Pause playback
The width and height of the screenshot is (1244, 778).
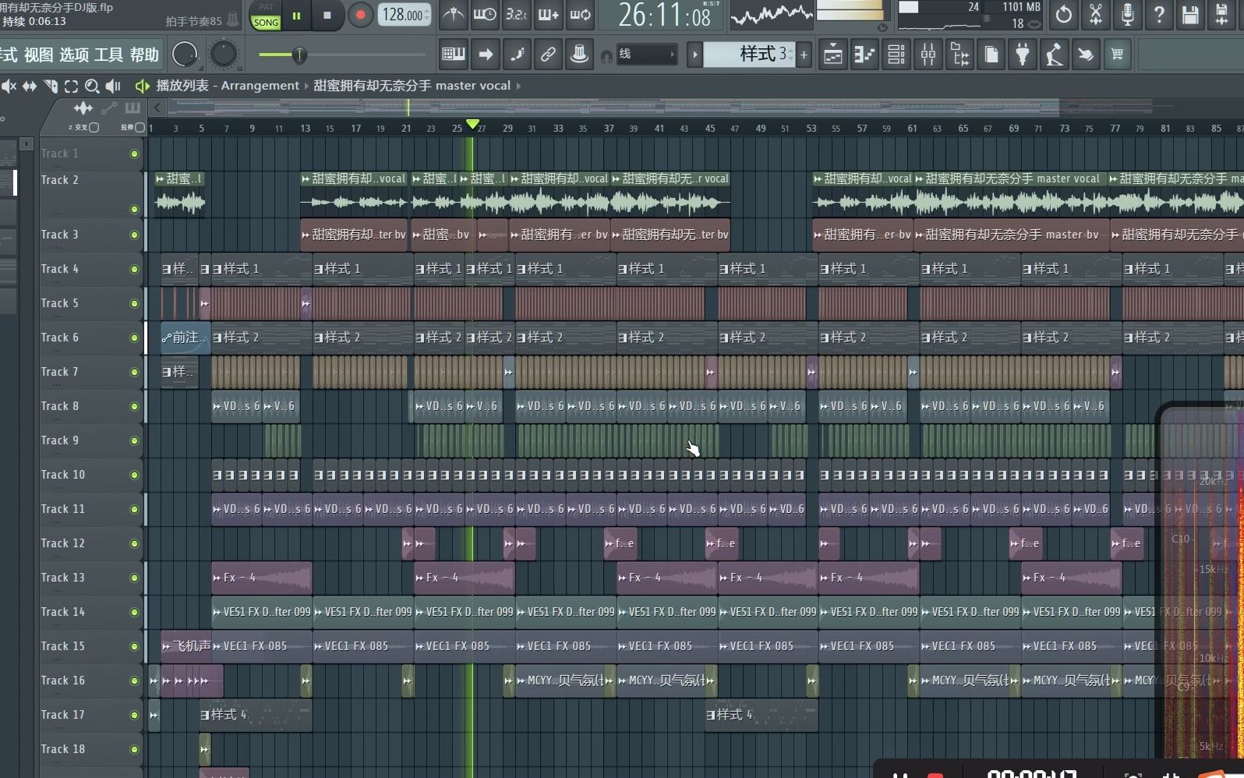(x=297, y=16)
